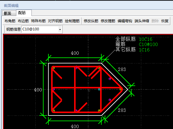The image size is (173, 129).
Task: Pick the yellow corner rebar at right tip
Action: pyautogui.click(x=120, y=89)
